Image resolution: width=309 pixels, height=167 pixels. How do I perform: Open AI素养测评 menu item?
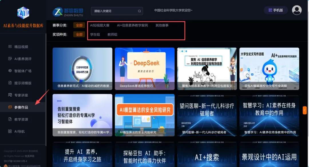point(23,59)
